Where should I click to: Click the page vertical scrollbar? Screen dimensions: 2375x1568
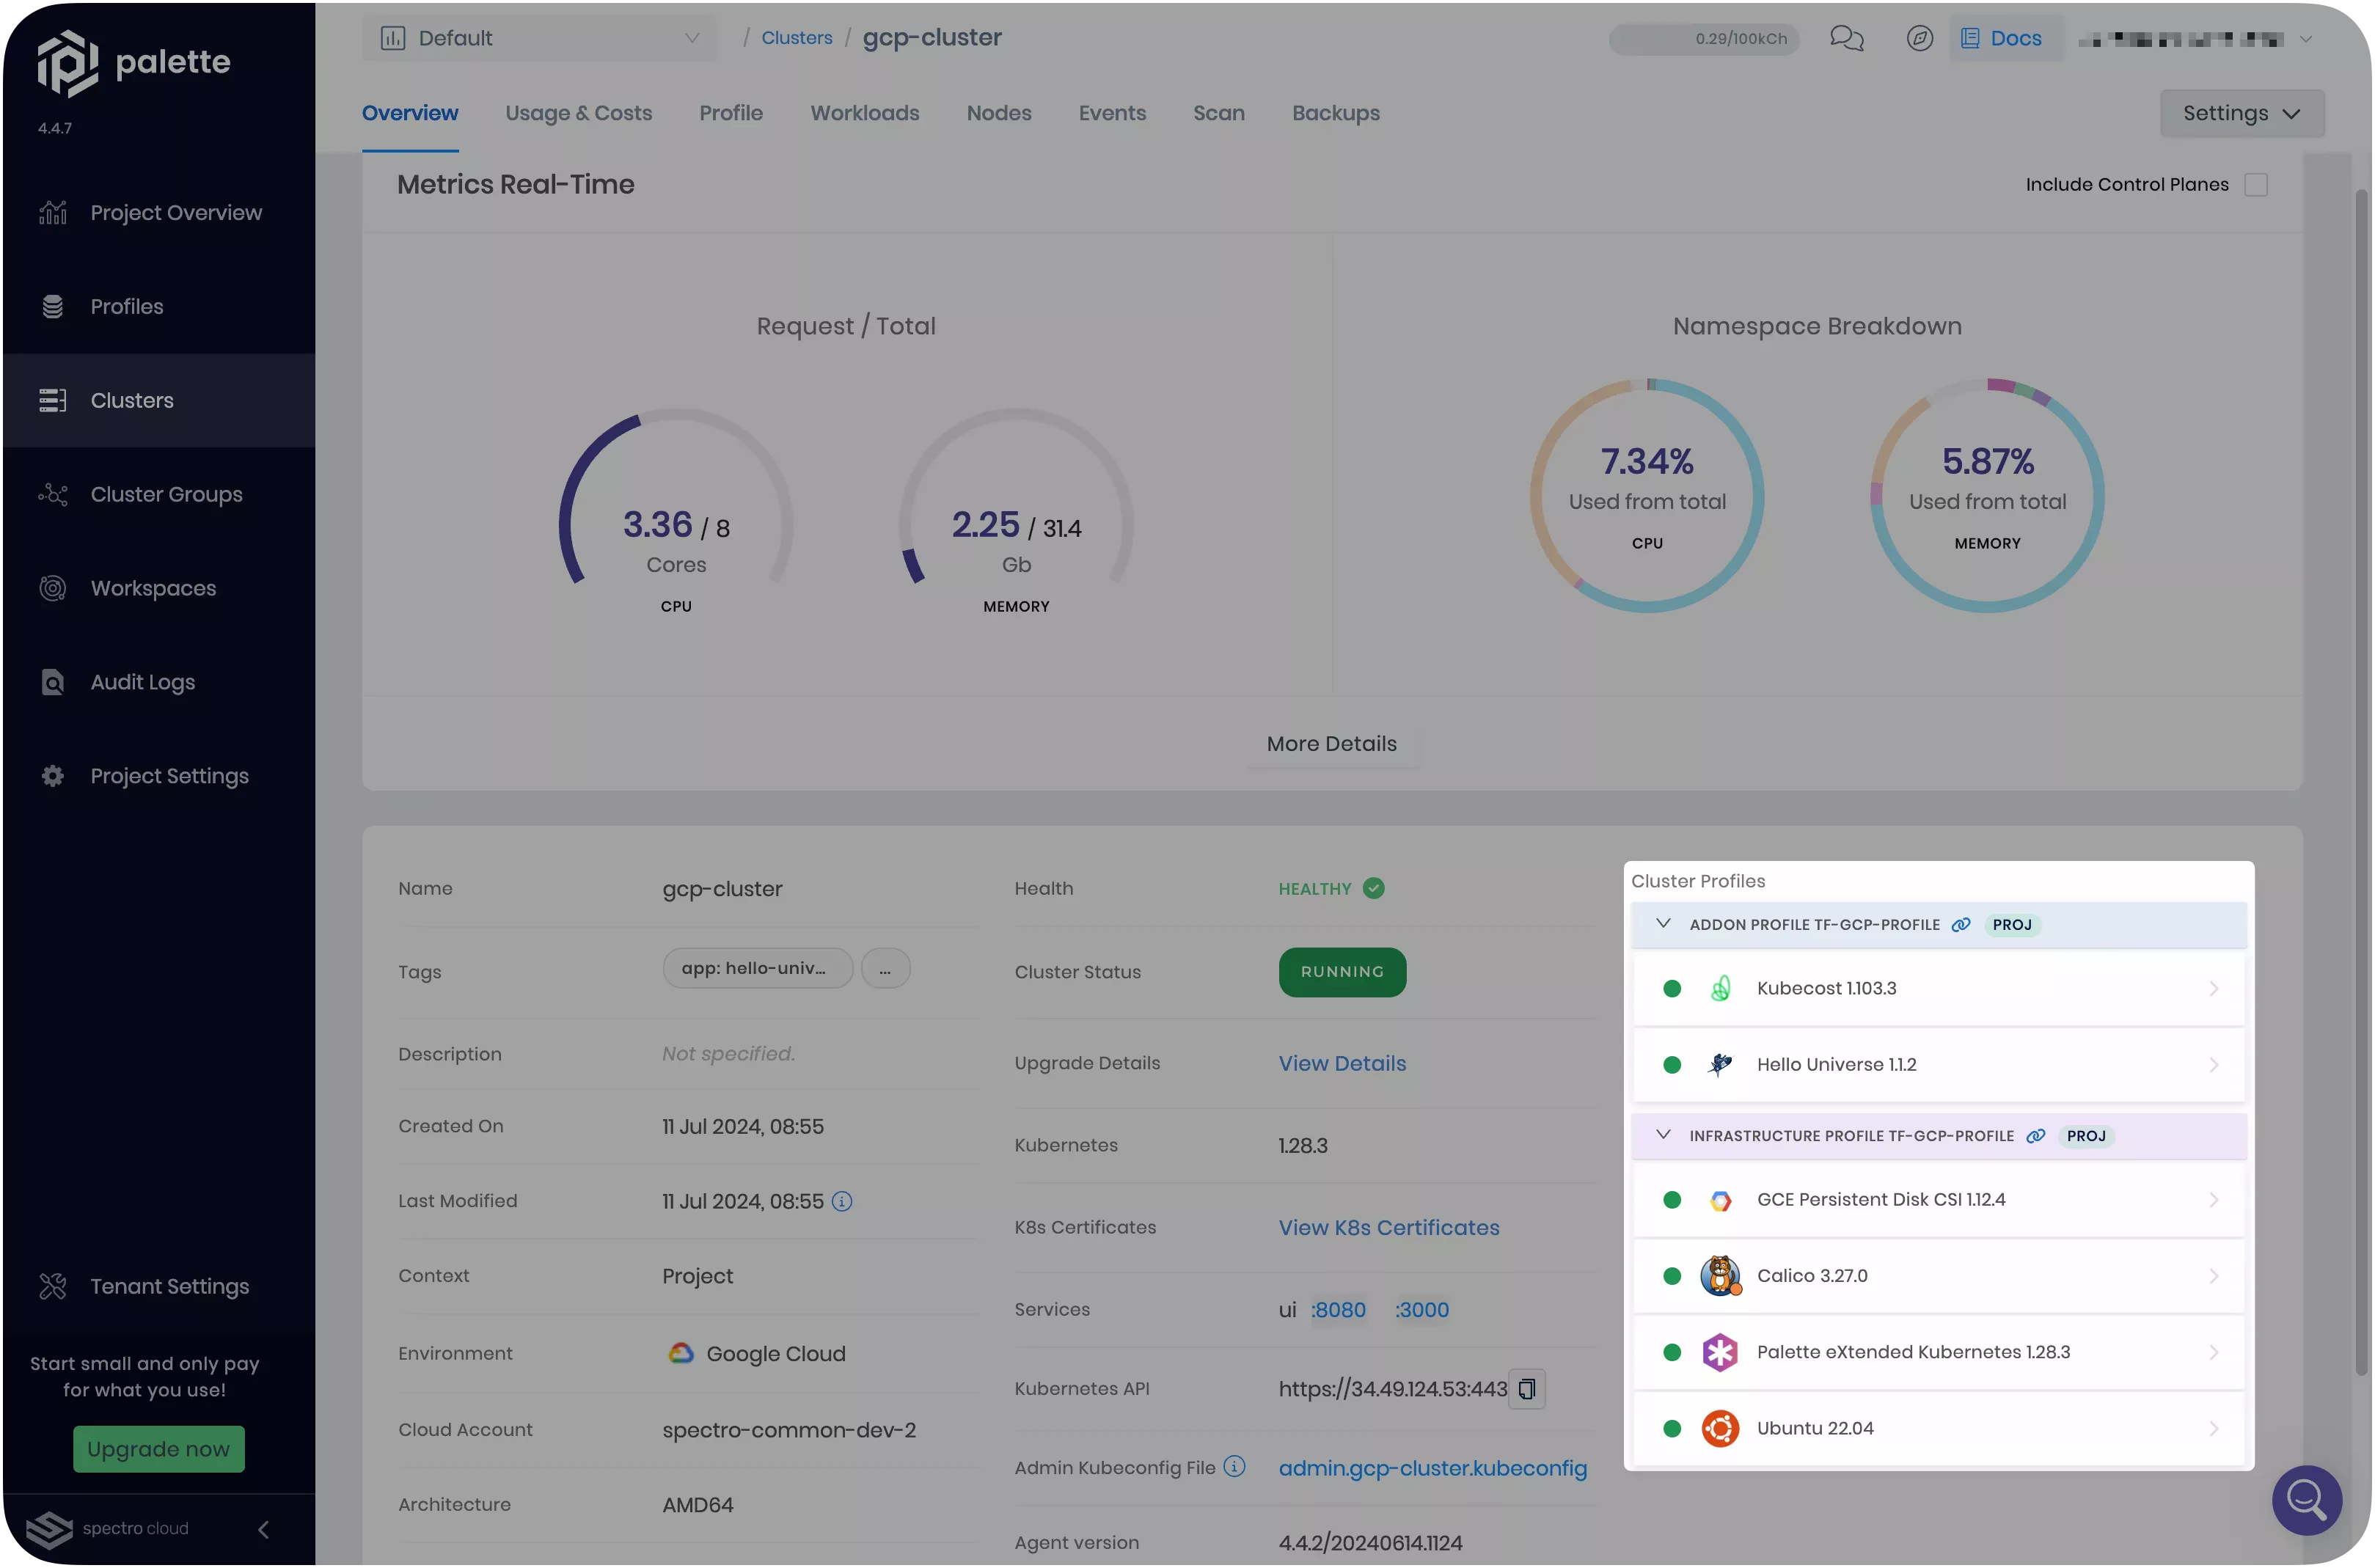point(2361,780)
